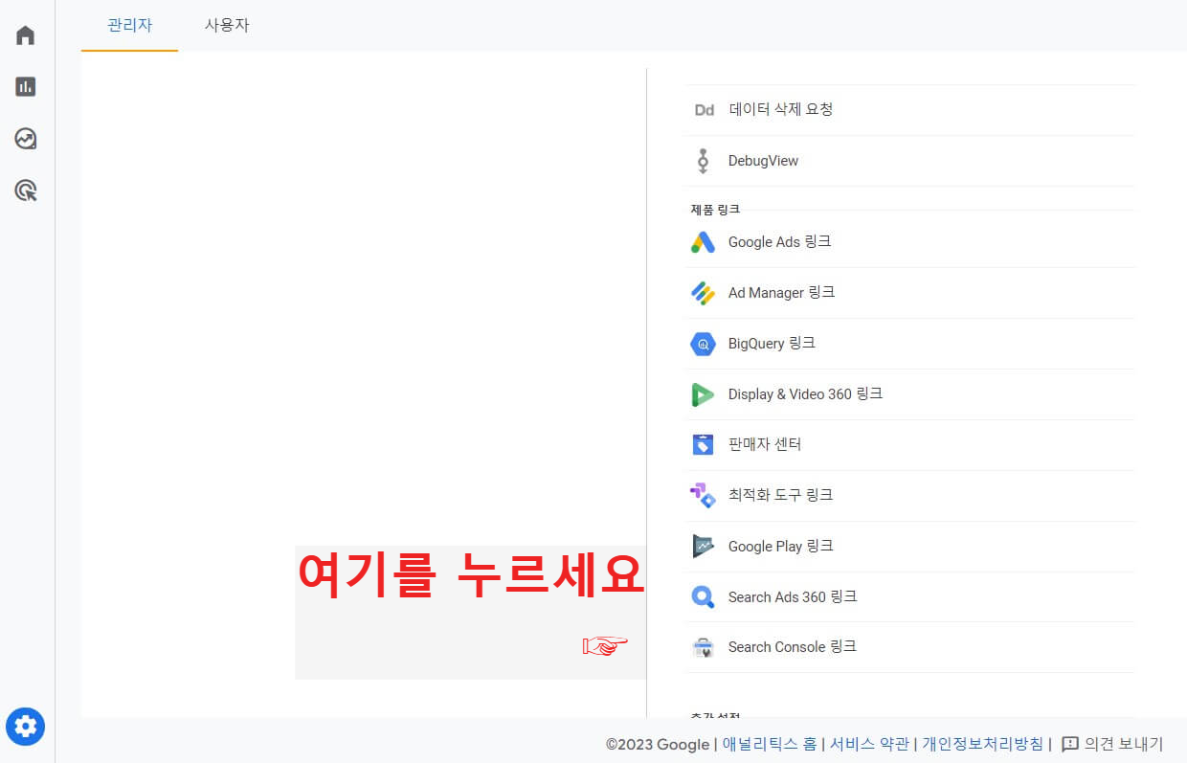The image size is (1187, 763).
Task: Open the Admin settings gear
Action: (25, 727)
